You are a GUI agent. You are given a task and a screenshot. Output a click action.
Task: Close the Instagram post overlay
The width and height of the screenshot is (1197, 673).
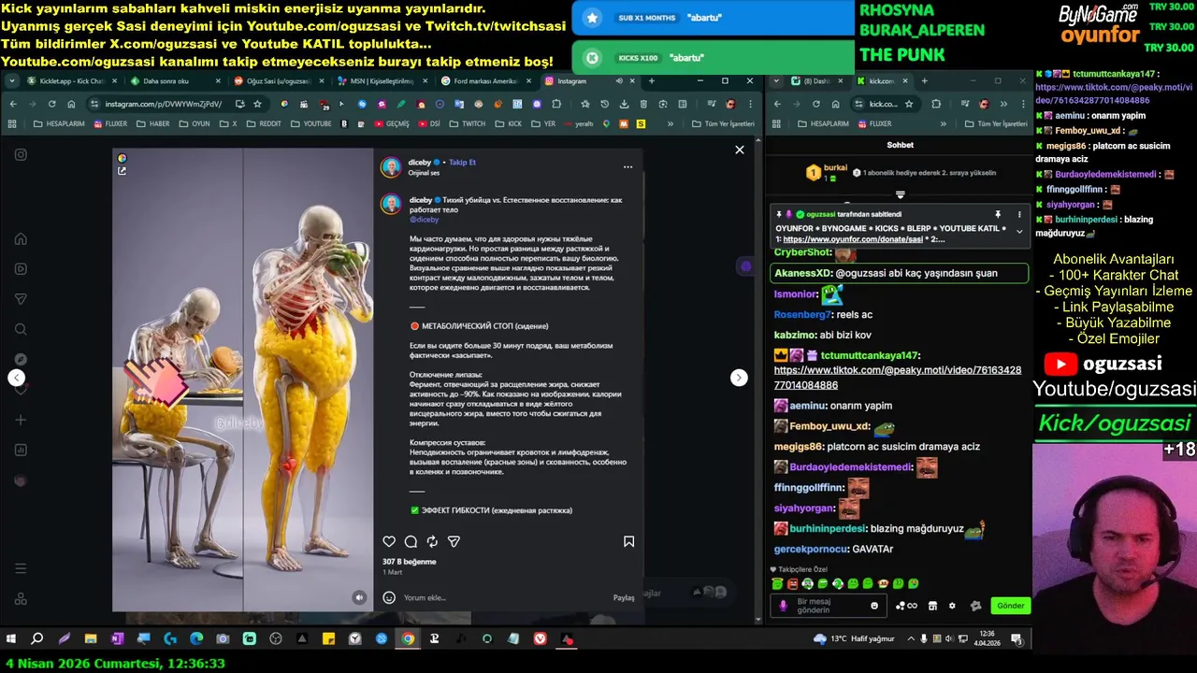[x=740, y=150]
